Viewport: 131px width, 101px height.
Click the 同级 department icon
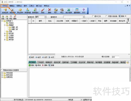3,17
